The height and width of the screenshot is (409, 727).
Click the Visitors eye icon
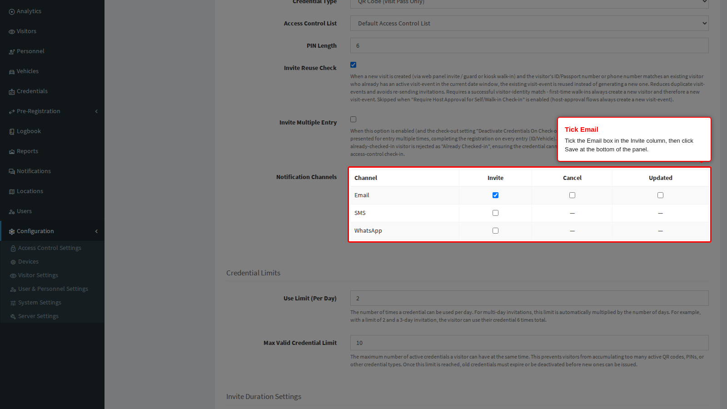[12, 32]
